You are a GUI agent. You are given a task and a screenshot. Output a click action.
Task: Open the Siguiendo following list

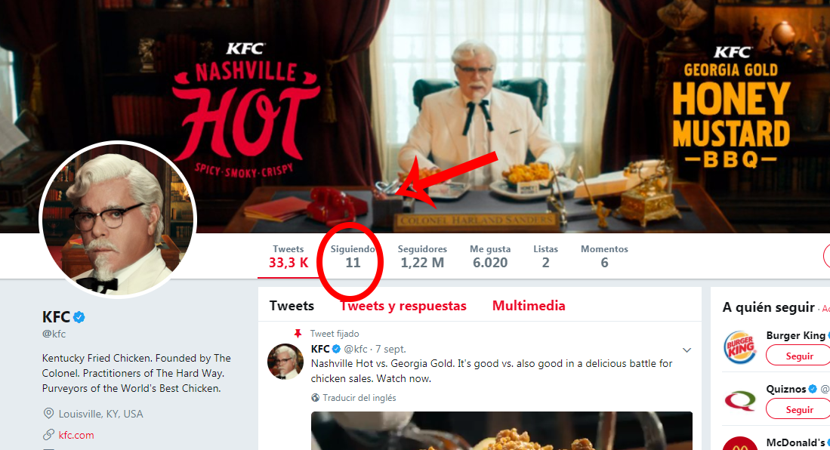click(353, 256)
